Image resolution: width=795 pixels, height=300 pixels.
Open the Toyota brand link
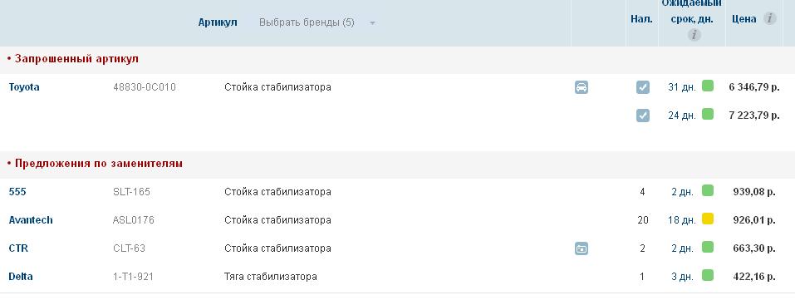pyautogui.click(x=24, y=87)
